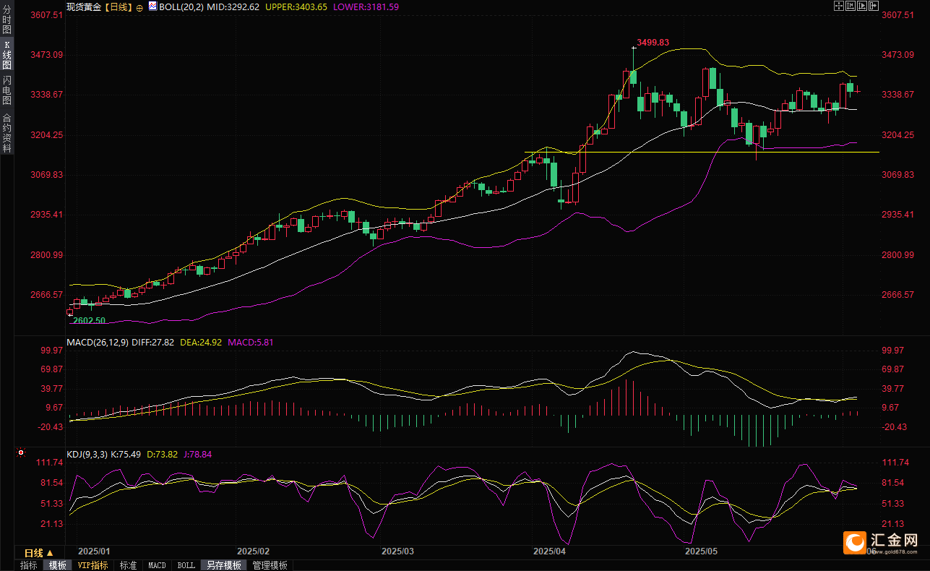
Task: Click the J:78.84 value
Action: pos(197,455)
